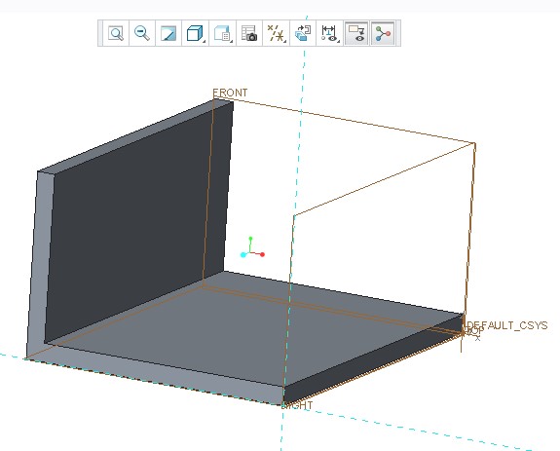Viewport: 560px width, 451px height.
Task: Click the Zoom Out magnifier icon
Action: pyautogui.click(x=142, y=33)
